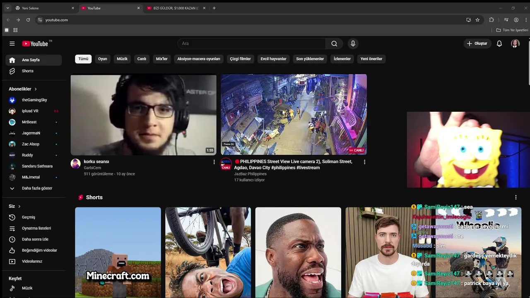
Task: Open the Minecraft.com Short thumbnail
Action: 118,252
